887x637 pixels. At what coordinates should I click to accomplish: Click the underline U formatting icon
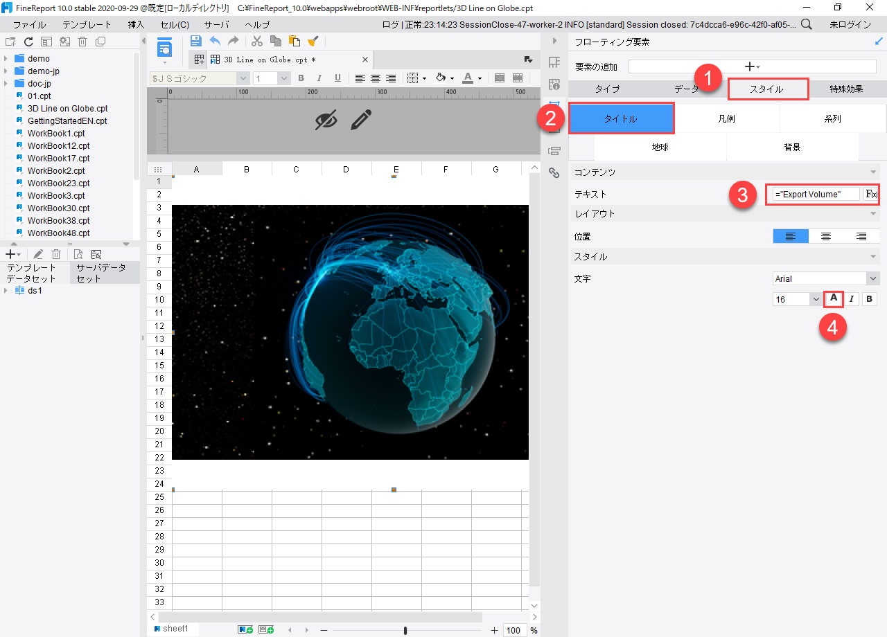[x=337, y=78]
